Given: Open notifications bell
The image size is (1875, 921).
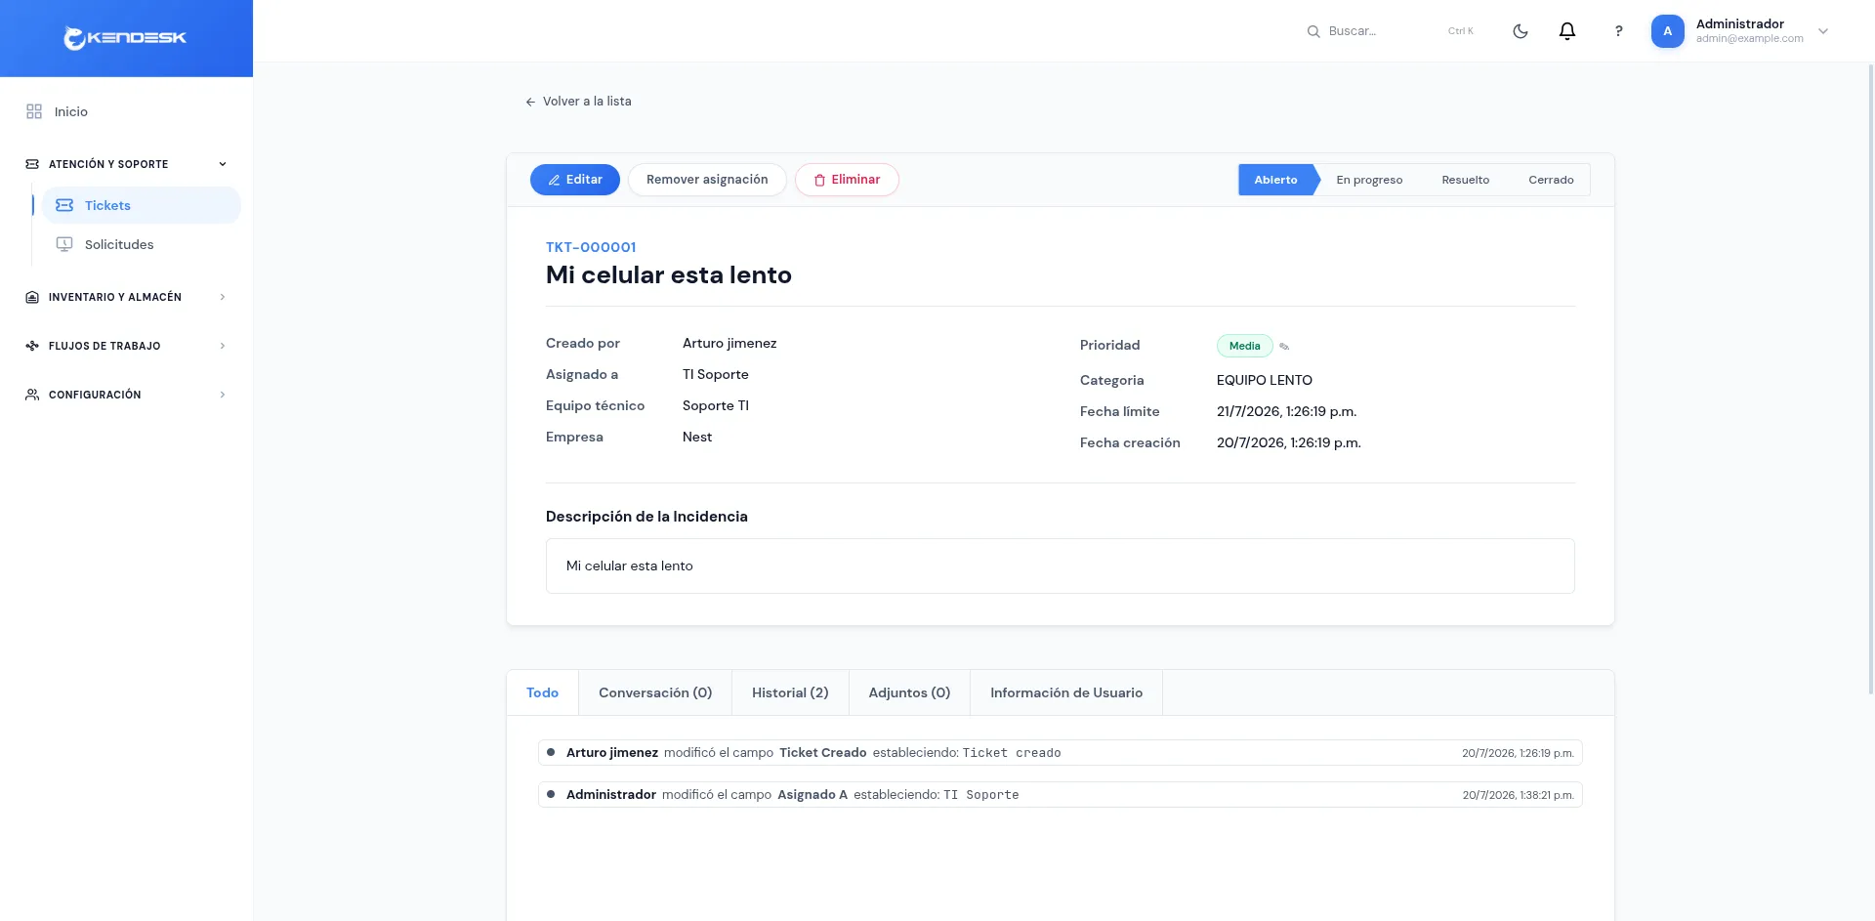Looking at the screenshot, I should pos(1567,31).
